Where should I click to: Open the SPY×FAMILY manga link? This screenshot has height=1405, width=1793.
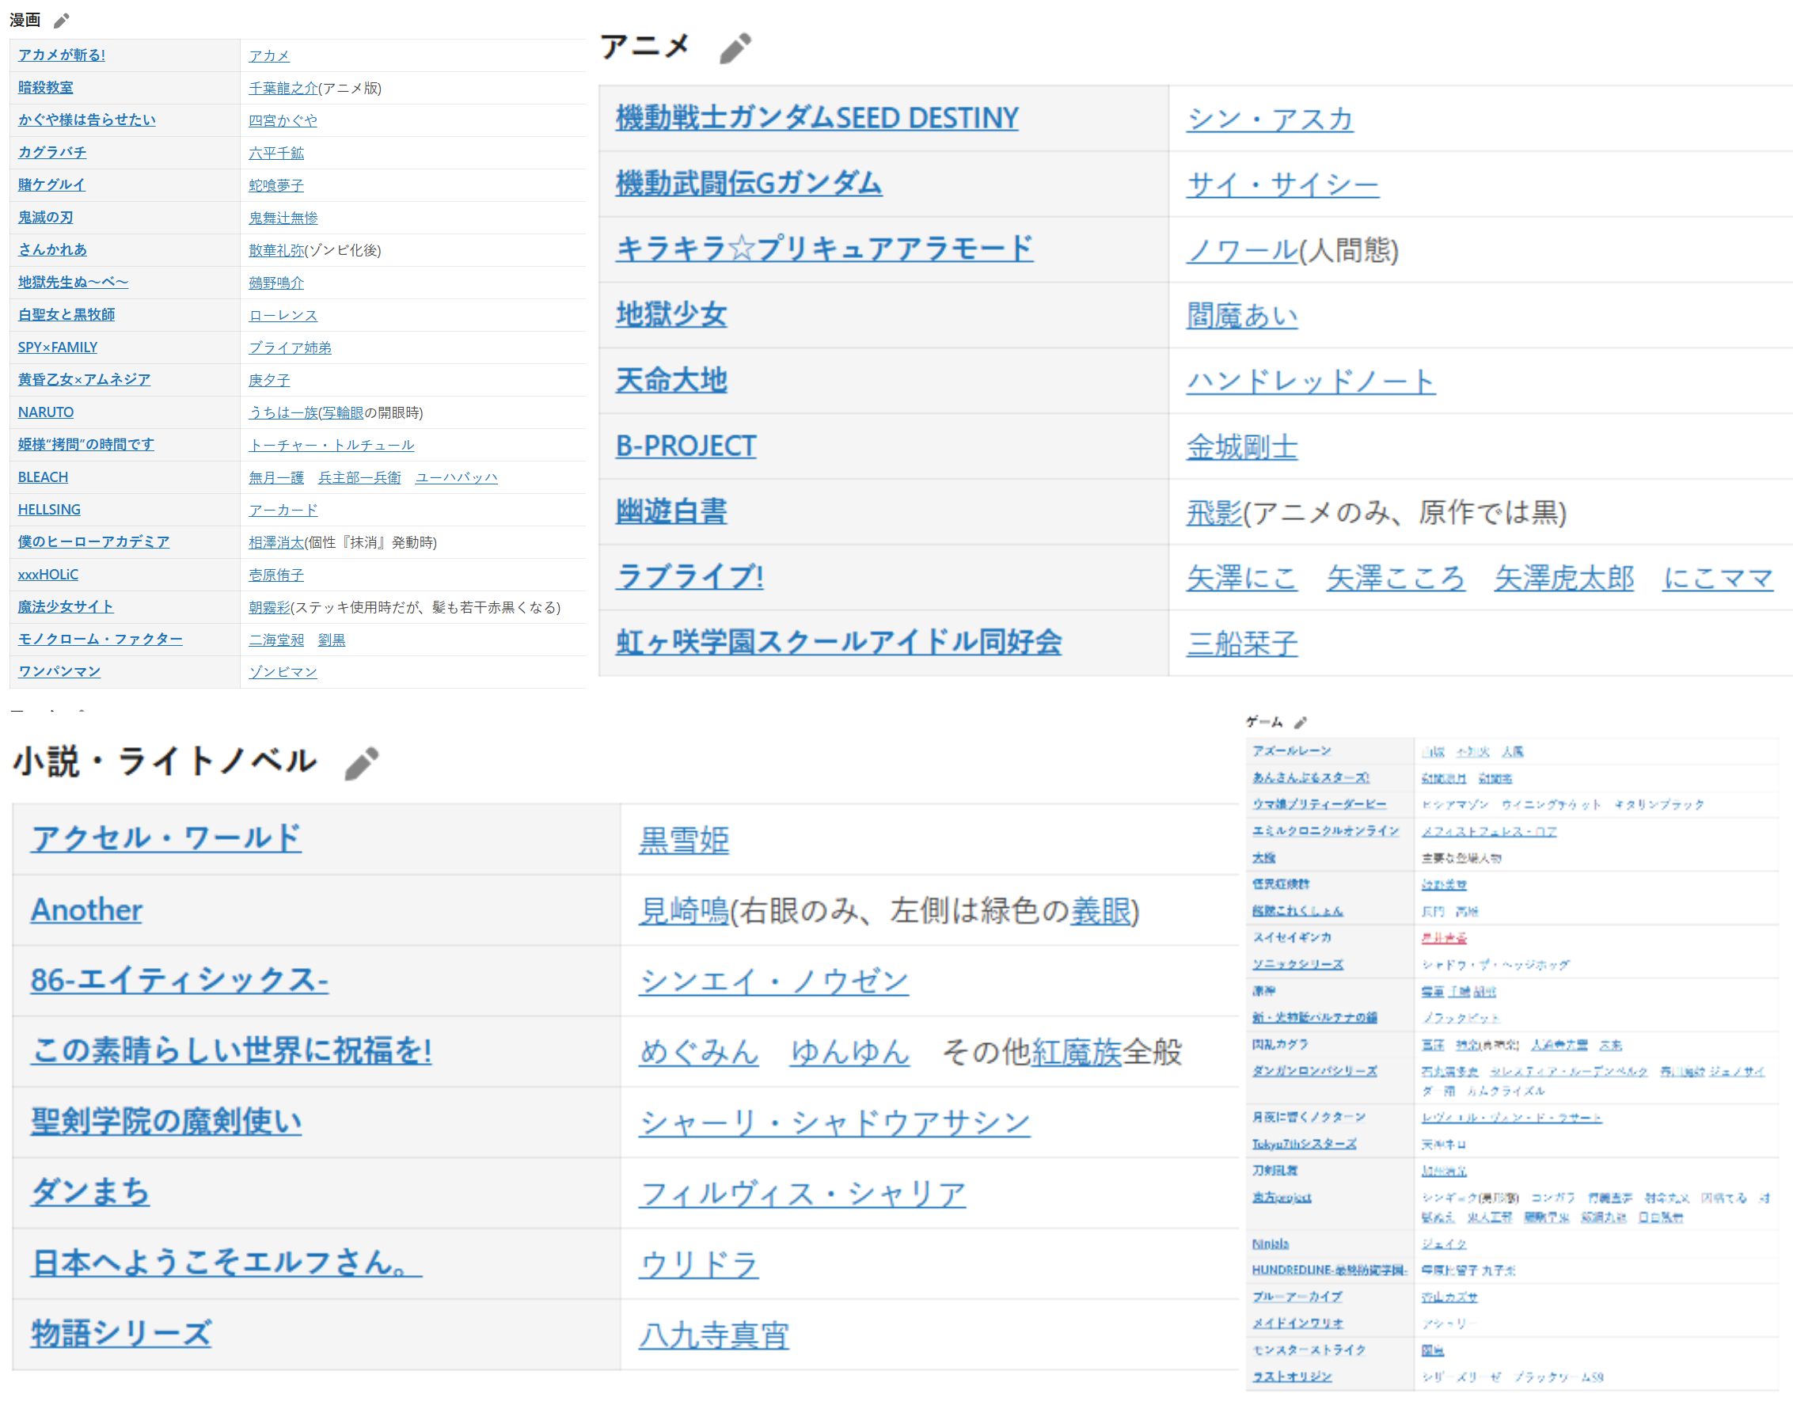[58, 347]
